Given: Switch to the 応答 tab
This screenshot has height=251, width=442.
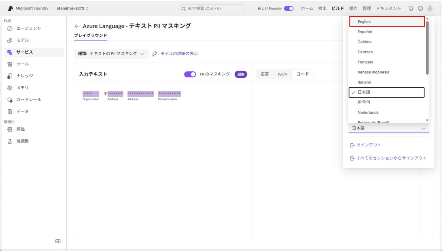Looking at the screenshot, I should (265, 74).
